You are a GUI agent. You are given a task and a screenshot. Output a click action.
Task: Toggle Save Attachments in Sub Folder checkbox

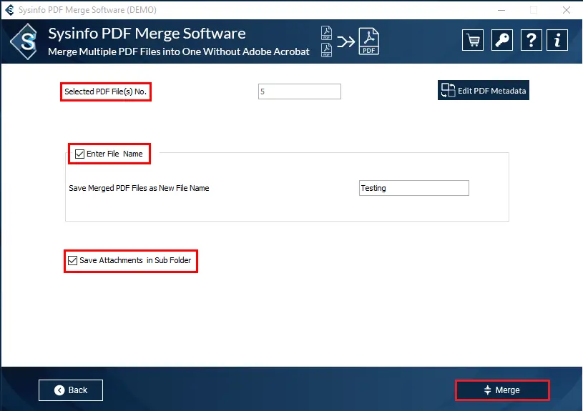point(72,260)
